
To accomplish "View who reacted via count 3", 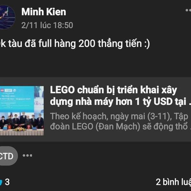I will point(7,182).
